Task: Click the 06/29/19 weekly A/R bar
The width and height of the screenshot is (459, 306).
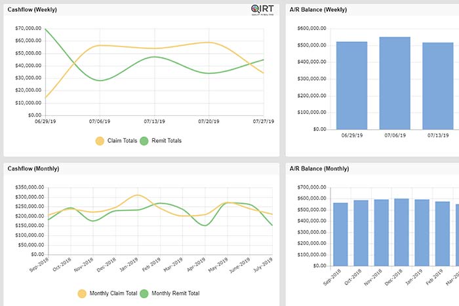Action: click(351, 85)
